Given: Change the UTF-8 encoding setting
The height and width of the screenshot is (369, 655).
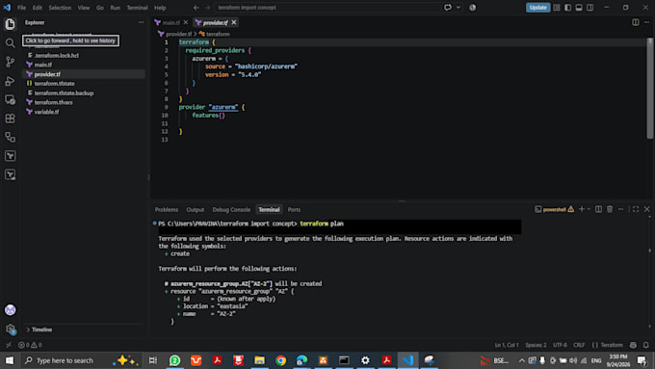Looking at the screenshot, I should pos(560,345).
